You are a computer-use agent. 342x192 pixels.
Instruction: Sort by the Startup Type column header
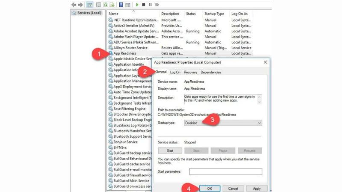[215, 14]
